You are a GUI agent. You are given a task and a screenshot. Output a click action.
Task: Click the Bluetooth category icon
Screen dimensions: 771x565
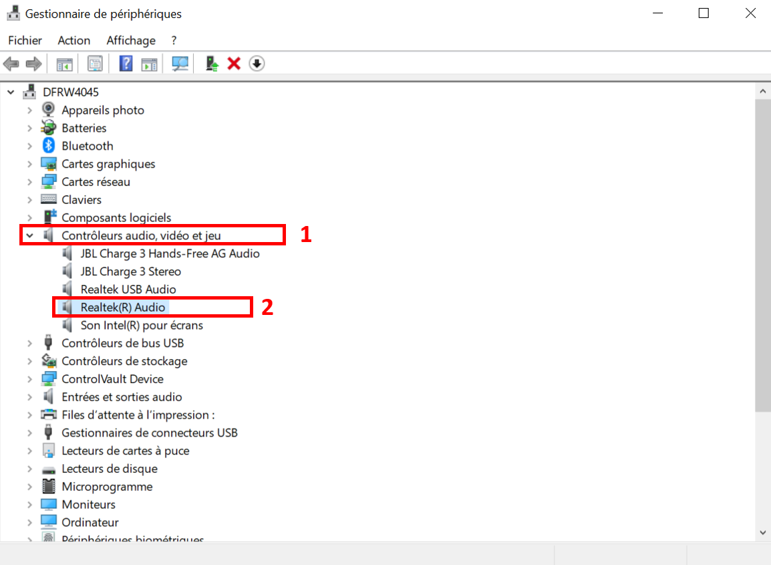click(x=49, y=146)
